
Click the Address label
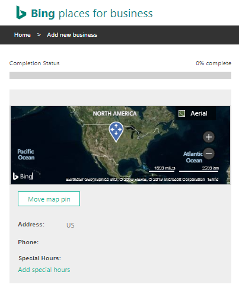pos(31,225)
